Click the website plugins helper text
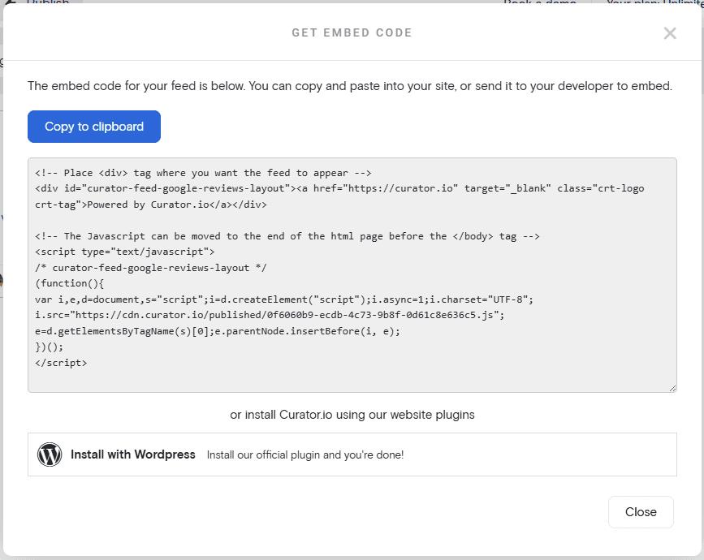704x560 pixels. point(352,415)
